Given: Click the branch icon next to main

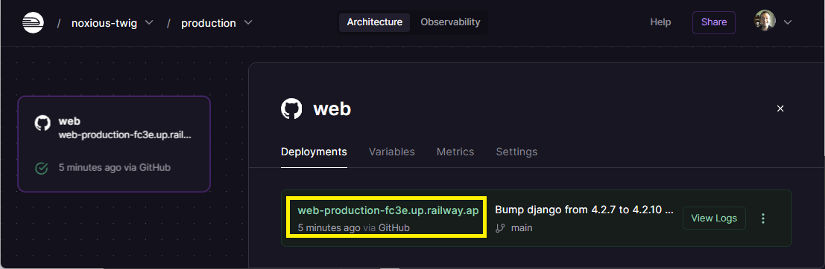Looking at the screenshot, I should 500,228.
